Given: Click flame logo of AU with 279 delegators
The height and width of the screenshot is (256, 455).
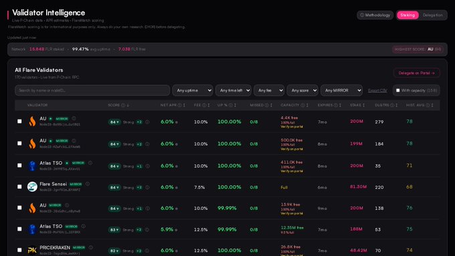Looking at the screenshot, I should (32, 121).
